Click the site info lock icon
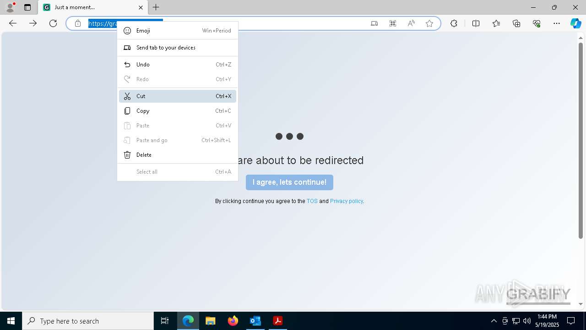Viewport: 586px width, 330px height. click(x=78, y=23)
